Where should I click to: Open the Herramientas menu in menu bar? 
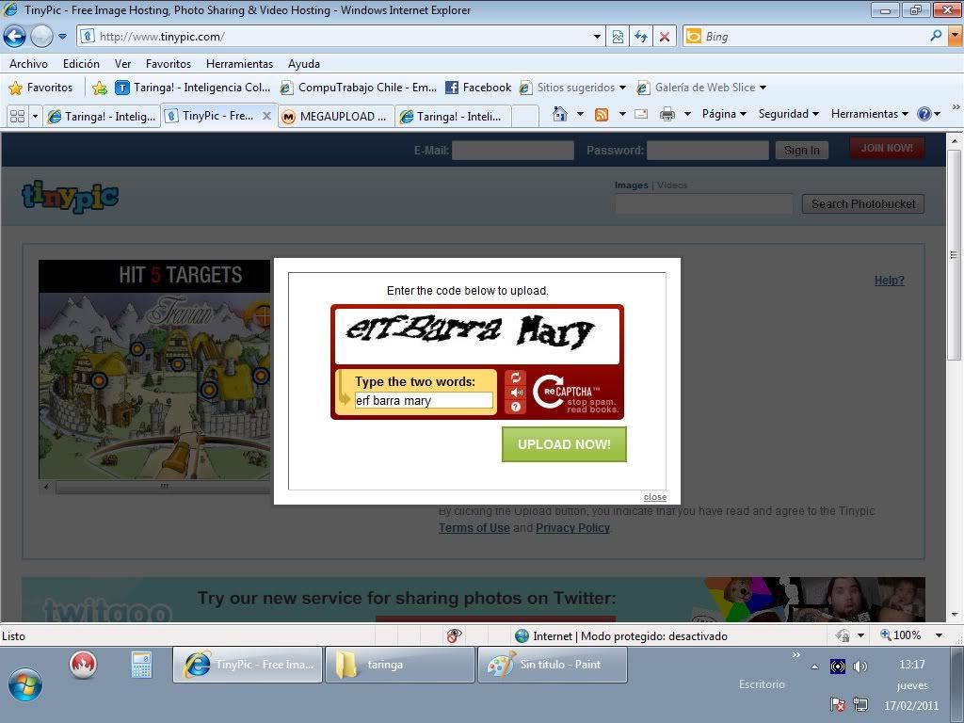(x=239, y=64)
